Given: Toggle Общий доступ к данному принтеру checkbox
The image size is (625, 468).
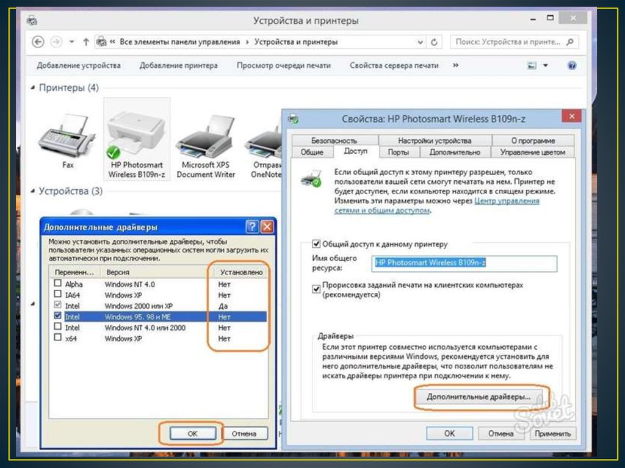Looking at the screenshot, I should pos(316,243).
